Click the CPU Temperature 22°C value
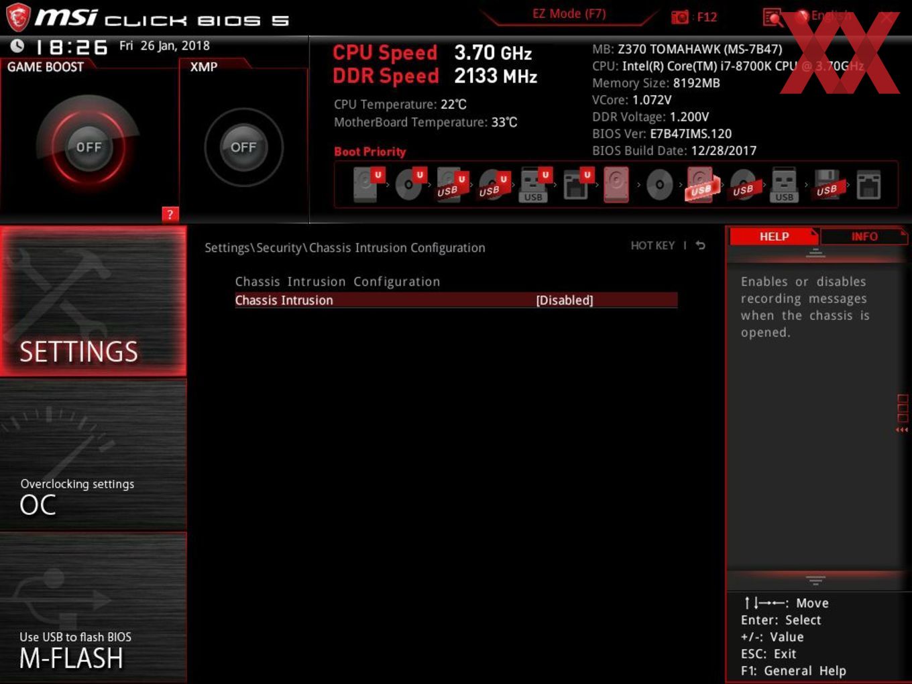 (x=453, y=105)
